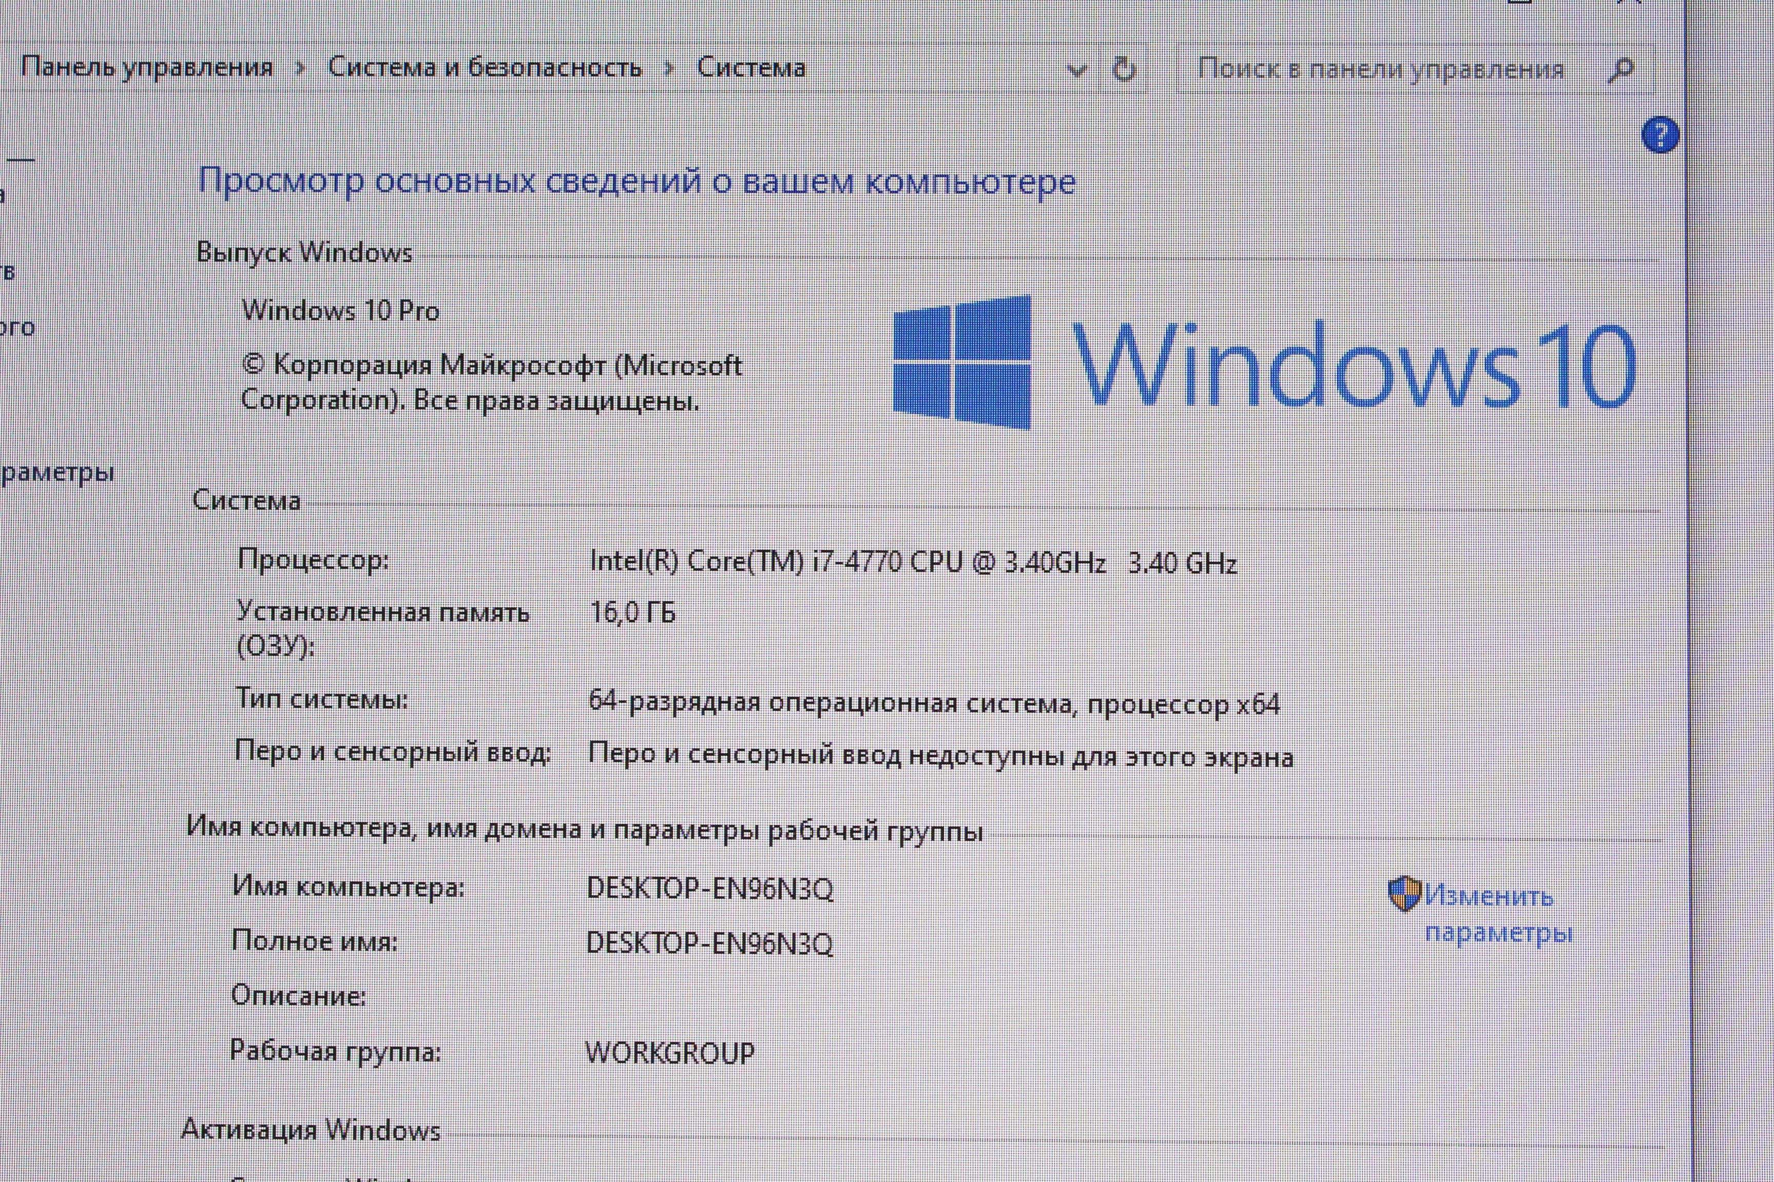Screen dimensions: 1774x1182
Task: Select DESKTOP-EN96N3Q next to Полное имя
Action: pos(710,943)
